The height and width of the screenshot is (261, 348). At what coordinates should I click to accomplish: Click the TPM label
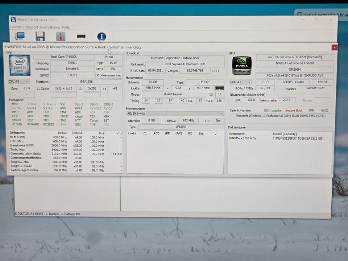(x=311, y=110)
